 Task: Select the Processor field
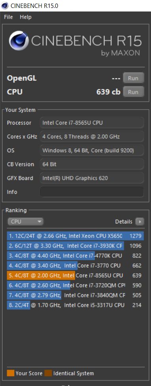tap(92, 123)
